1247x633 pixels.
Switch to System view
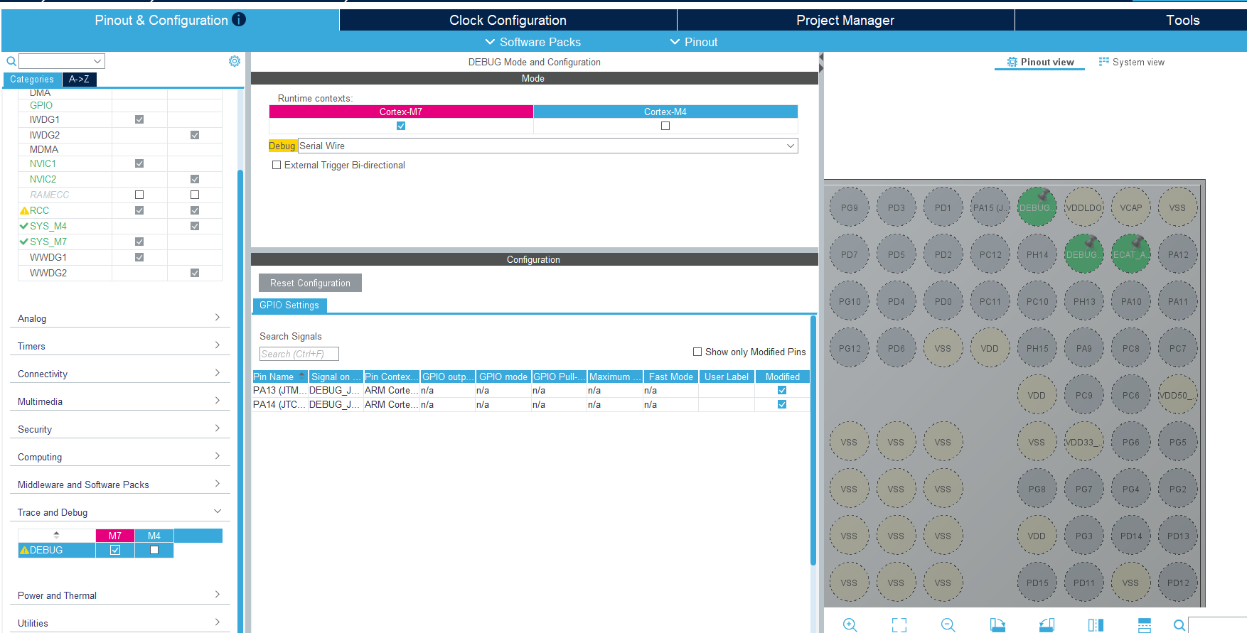(x=1132, y=62)
